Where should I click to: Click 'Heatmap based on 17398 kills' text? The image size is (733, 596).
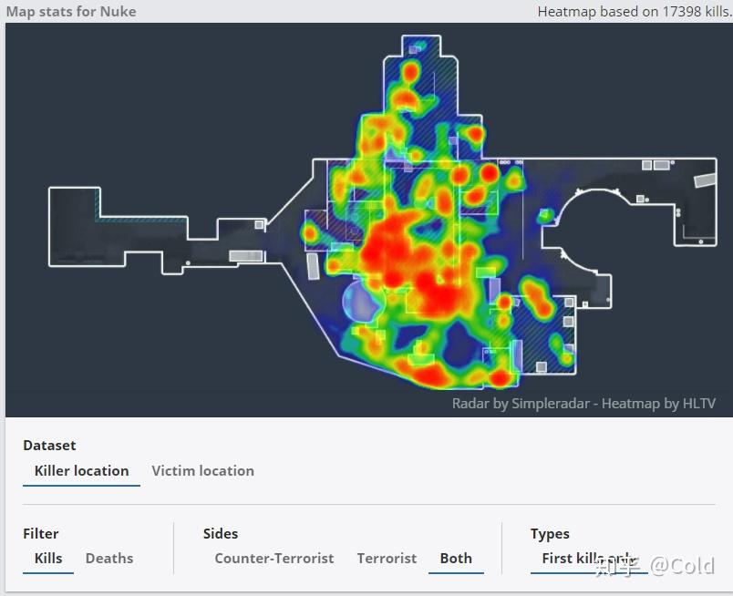(x=635, y=11)
